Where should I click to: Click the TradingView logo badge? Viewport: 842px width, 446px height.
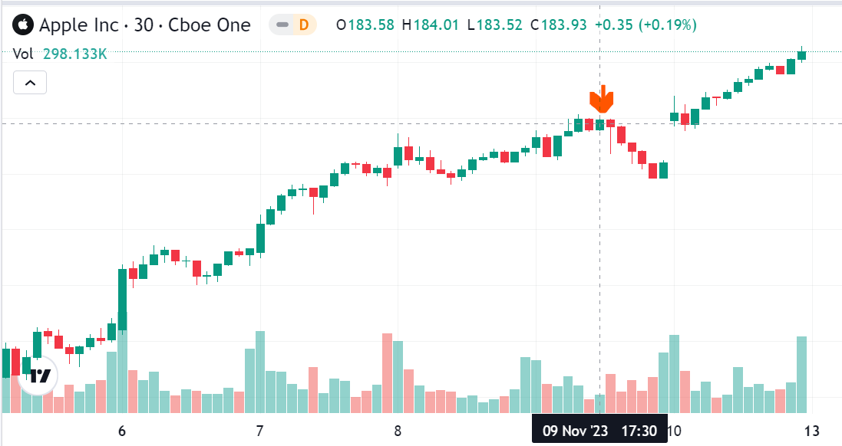click(x=38, y=375)
